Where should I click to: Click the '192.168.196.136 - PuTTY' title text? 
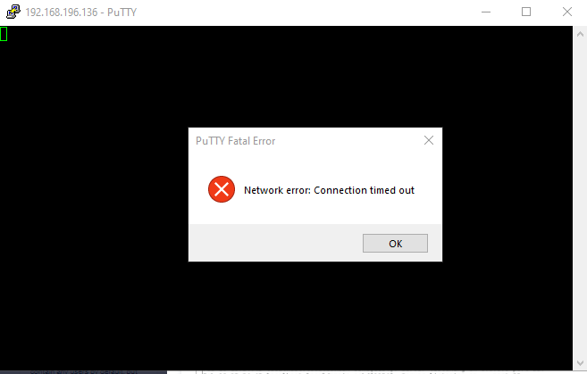coord(81,12)
